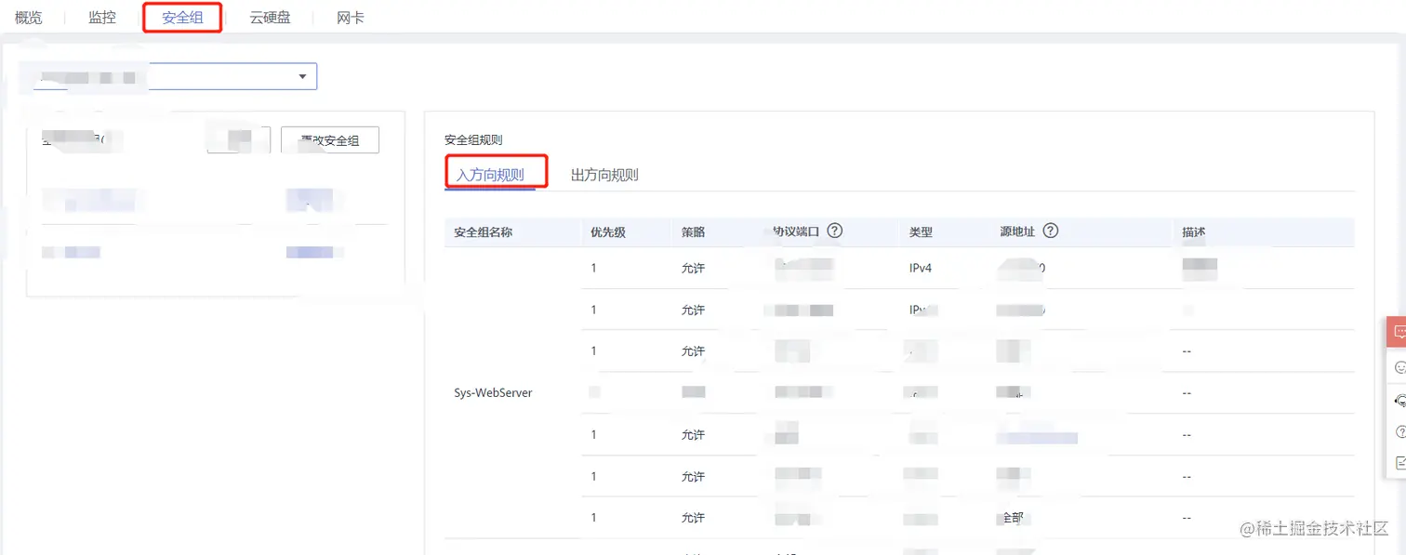Open the red chat message sidebar icon
This screenshot has height=555, width=1406.
pos(1399,332)
